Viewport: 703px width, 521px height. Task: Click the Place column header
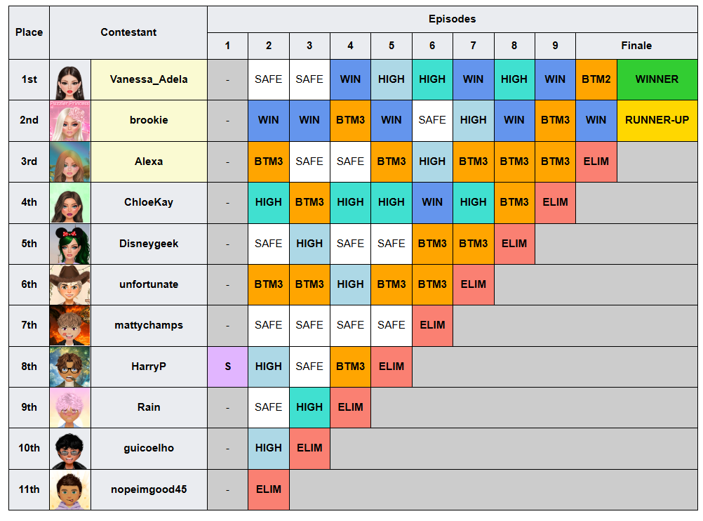tap(29, 32)
